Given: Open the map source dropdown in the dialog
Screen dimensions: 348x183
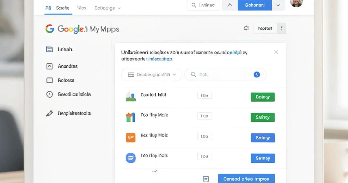Looking at the screenshot, I should pyautogui.click(x=151, y=74).
